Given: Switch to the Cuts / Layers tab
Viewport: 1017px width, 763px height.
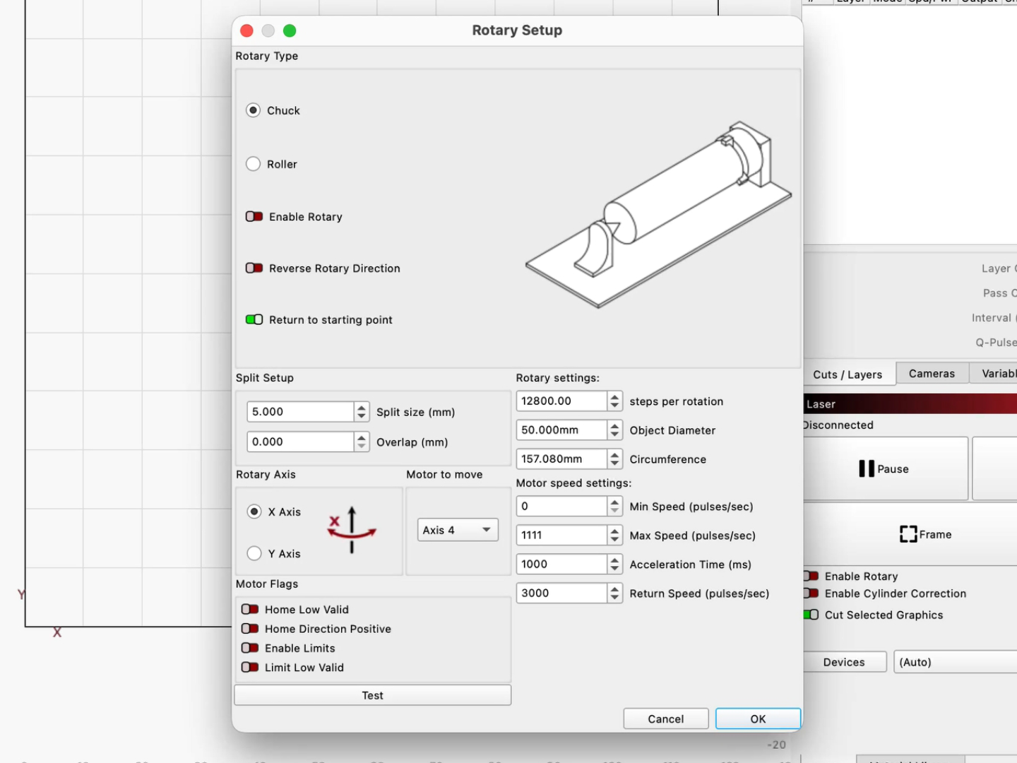Looking at the screenshot, I should click(x=847, y=374).
